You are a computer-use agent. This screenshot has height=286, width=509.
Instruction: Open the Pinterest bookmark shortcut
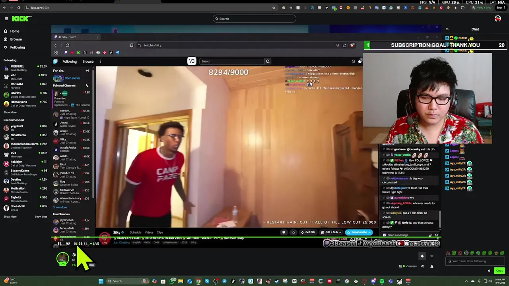(x=105, y=52)
